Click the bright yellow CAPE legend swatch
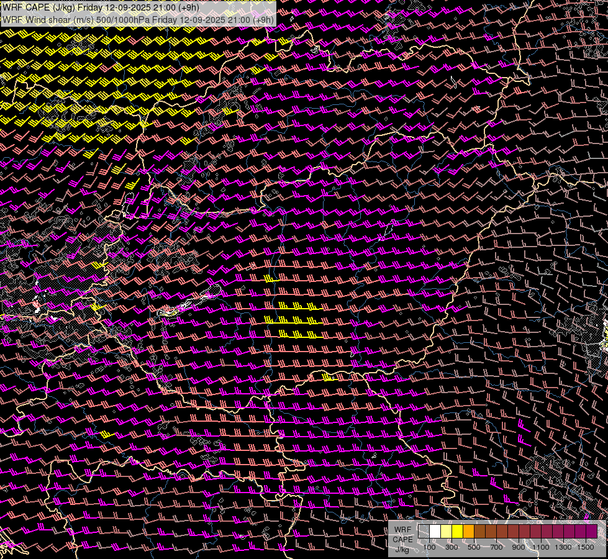 tap(458, 532)
